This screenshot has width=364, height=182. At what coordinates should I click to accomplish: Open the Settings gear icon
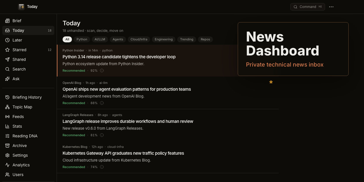coord(7,155)
